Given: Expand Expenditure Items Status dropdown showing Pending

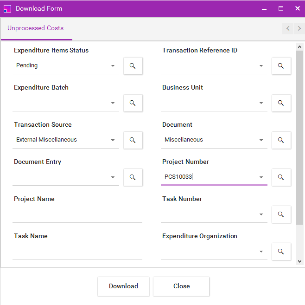Looking at the screenshot, I should point(113,66).
